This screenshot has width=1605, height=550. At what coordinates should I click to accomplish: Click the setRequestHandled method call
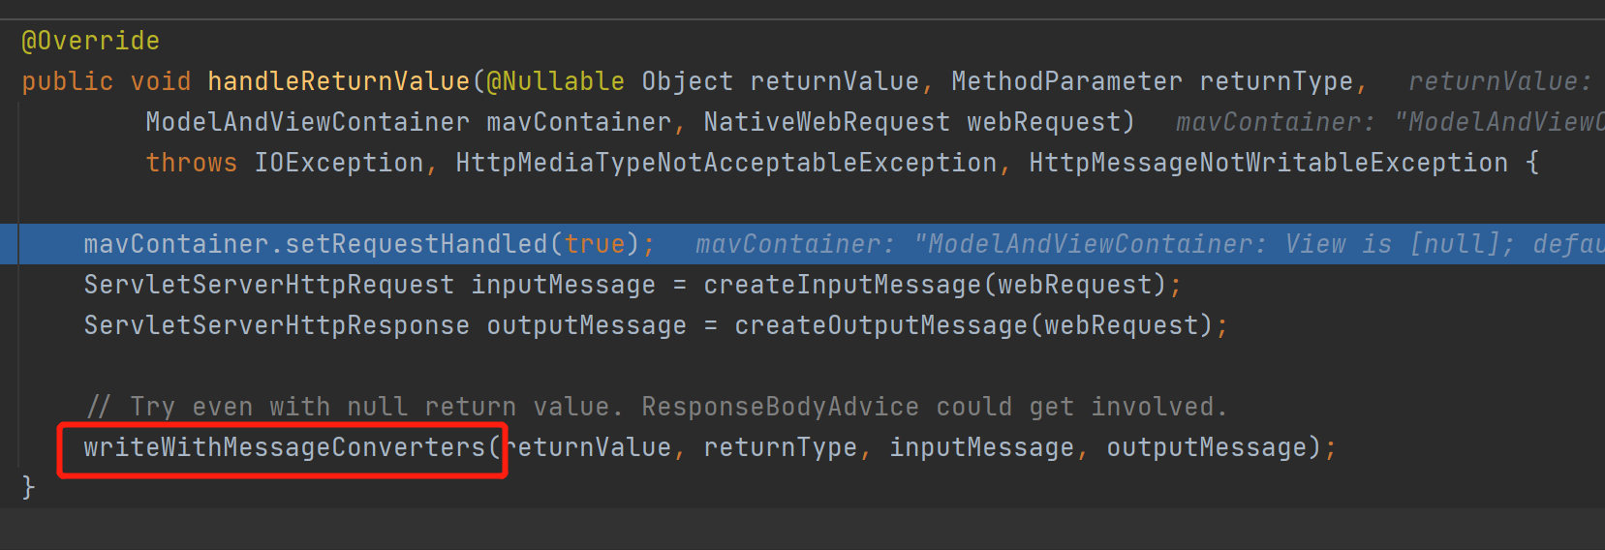pos(416,244)
